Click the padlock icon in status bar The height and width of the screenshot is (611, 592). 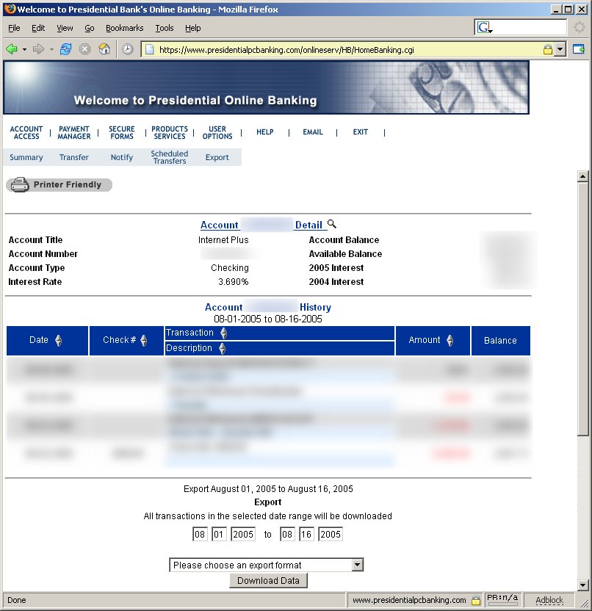(x=476, y=600)
